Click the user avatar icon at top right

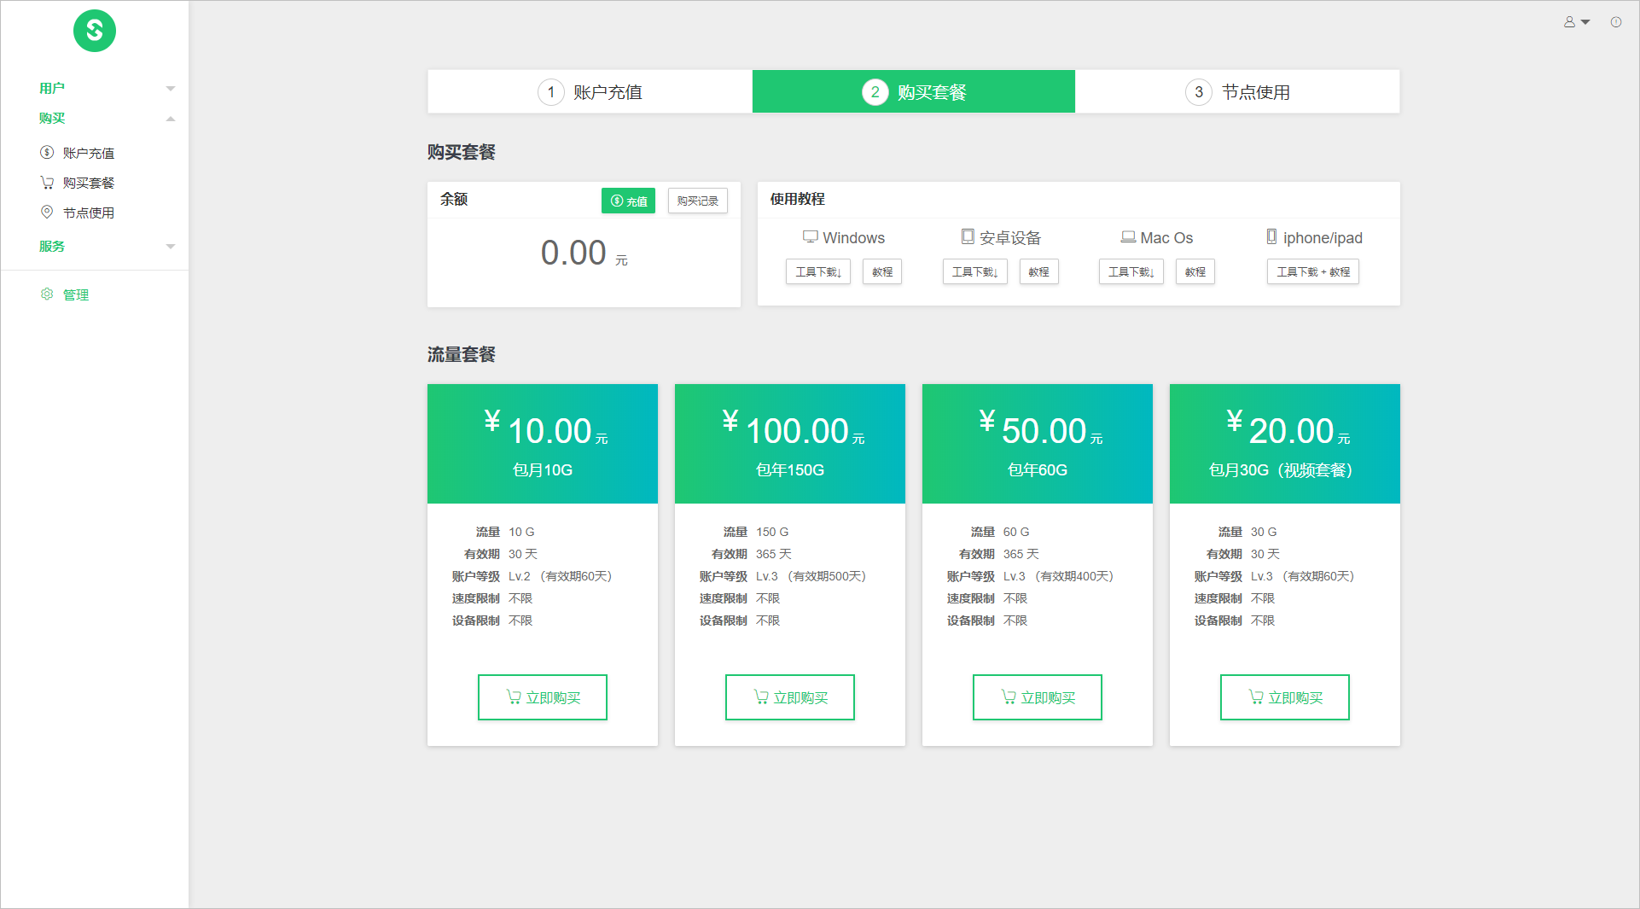click(x=1570, y=22)
